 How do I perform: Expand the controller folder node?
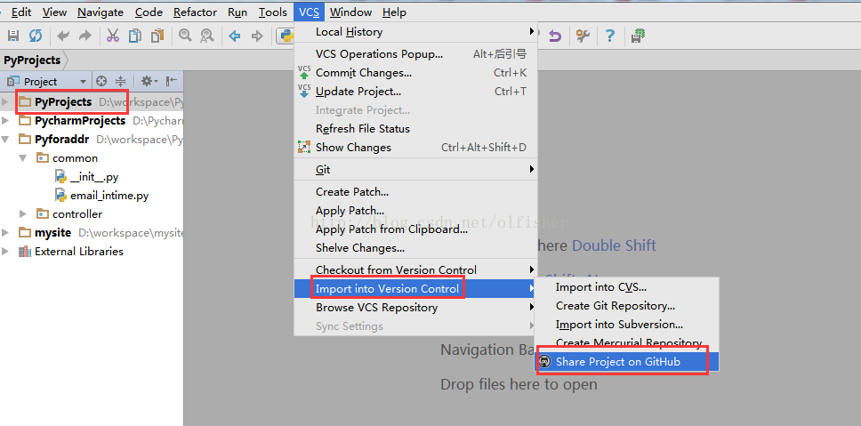click(23, 214)
